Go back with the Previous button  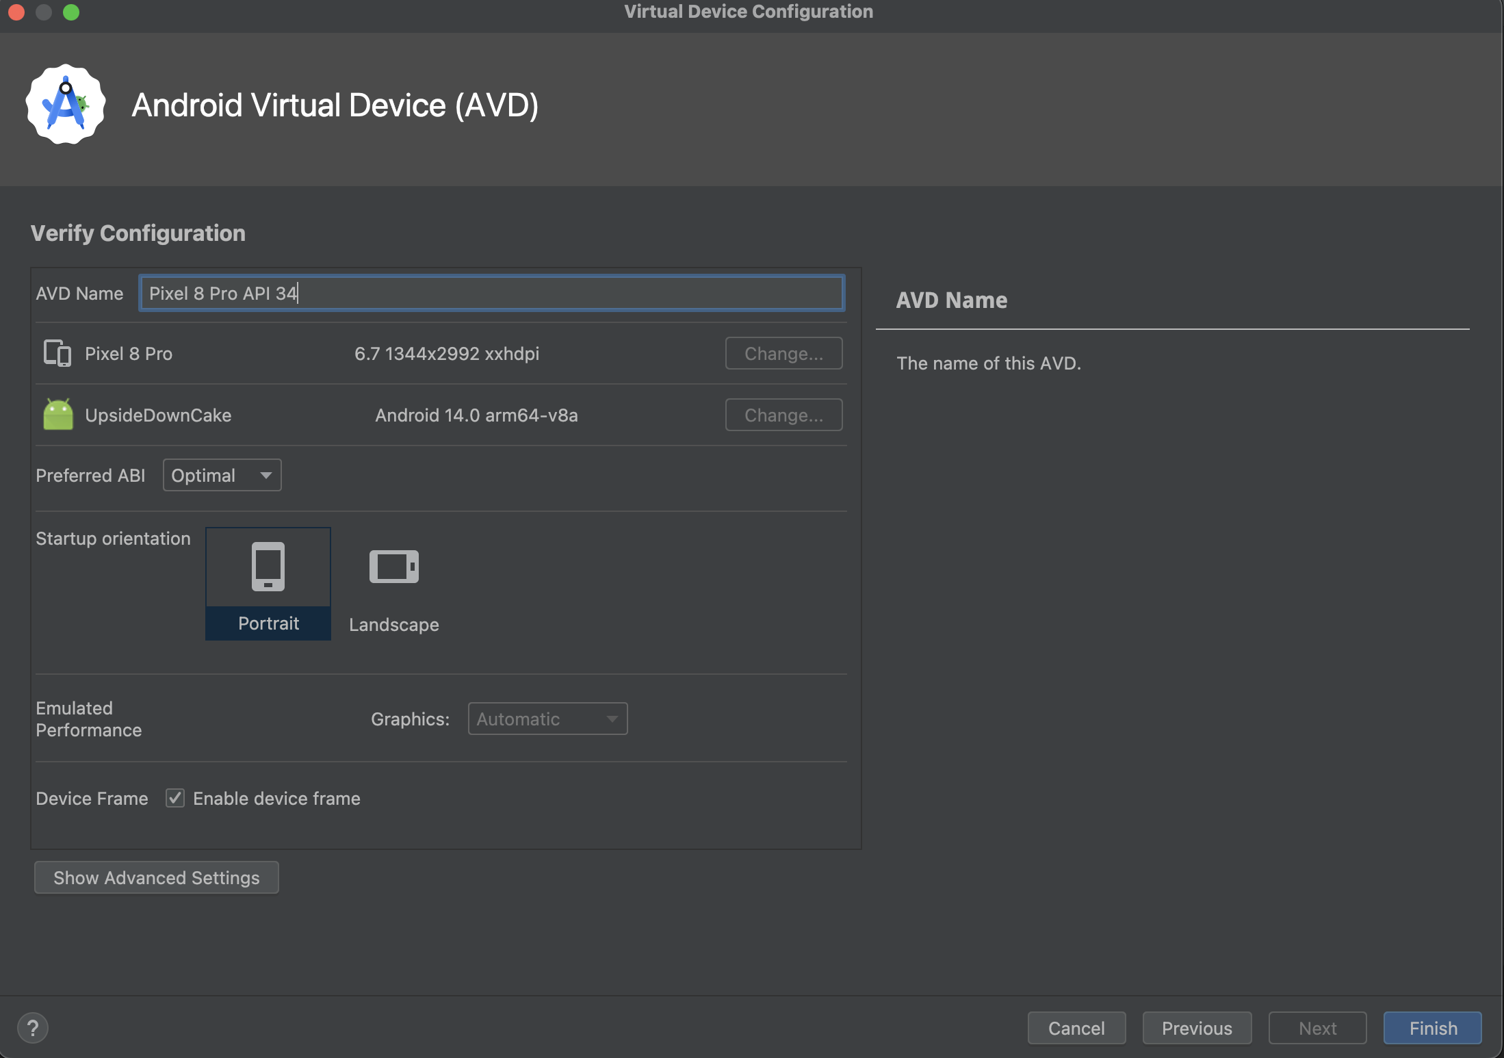1197,1028
